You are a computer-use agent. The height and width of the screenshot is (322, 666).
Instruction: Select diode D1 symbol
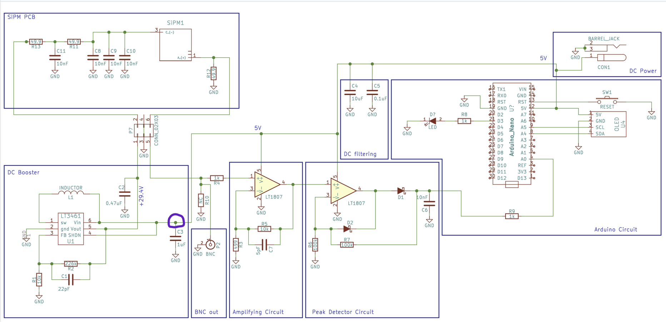(401, 191)
